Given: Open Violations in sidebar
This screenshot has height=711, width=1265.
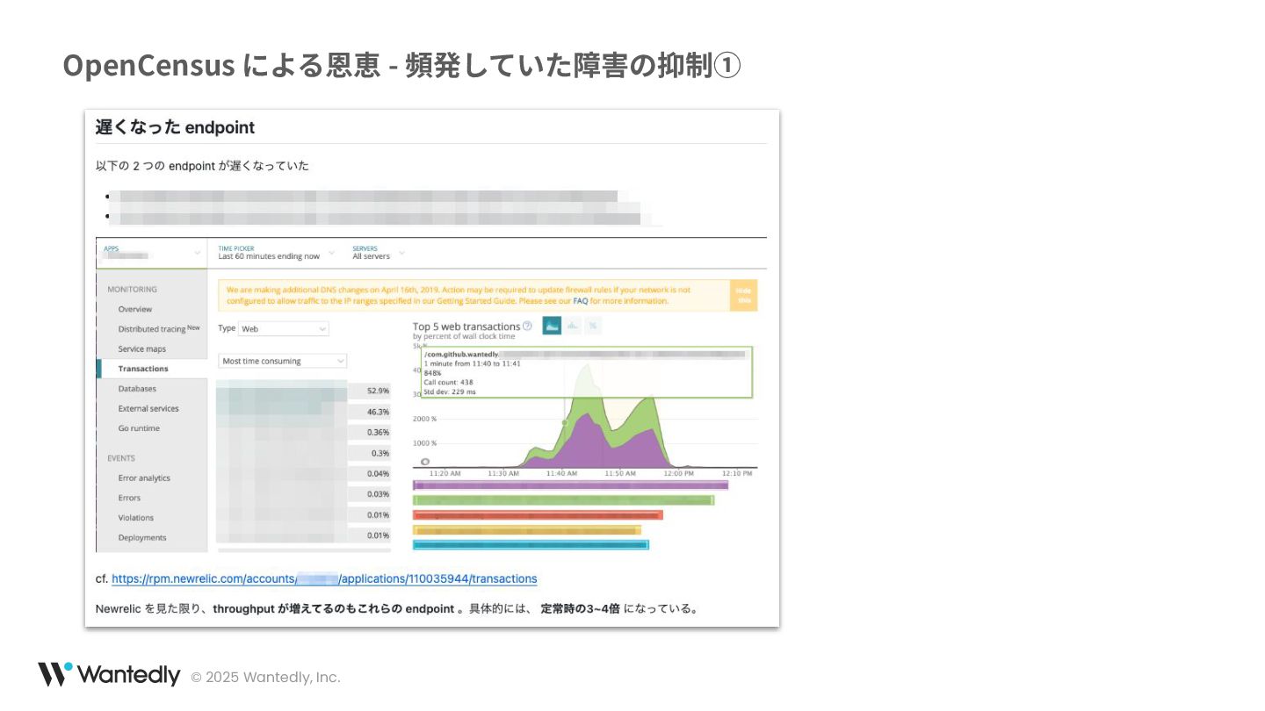Looking at the screenshot, I should (136, 518).
